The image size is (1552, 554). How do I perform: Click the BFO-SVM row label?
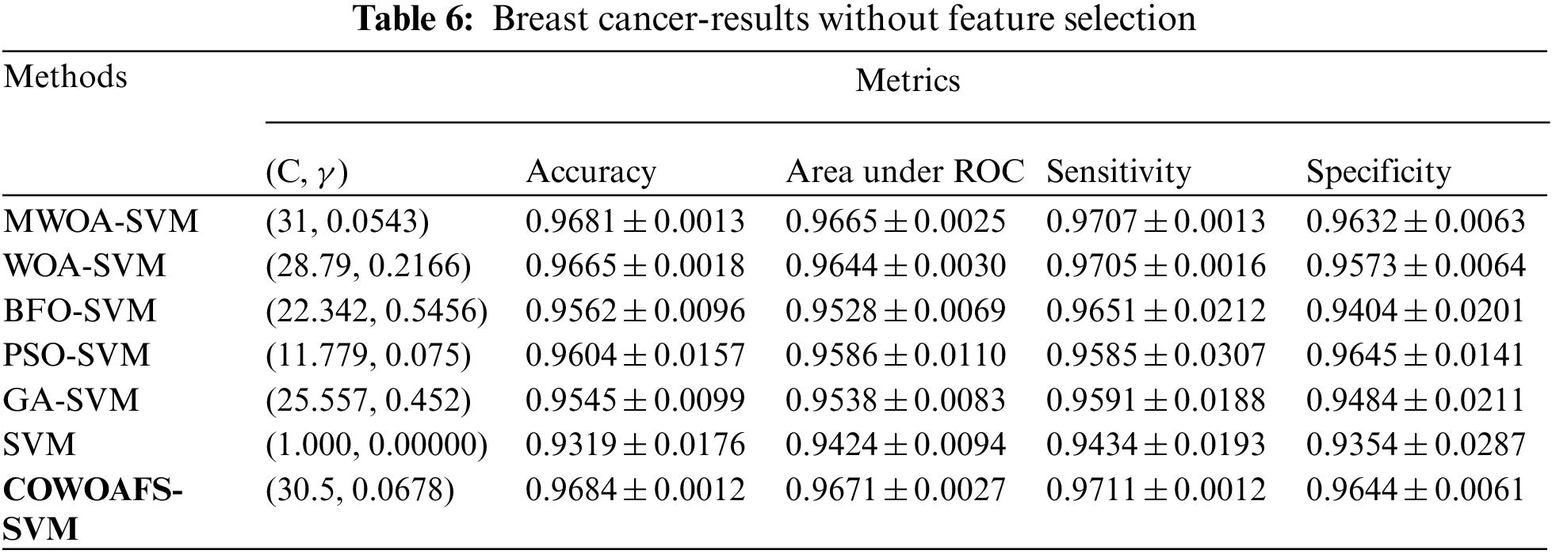point(80,310)
